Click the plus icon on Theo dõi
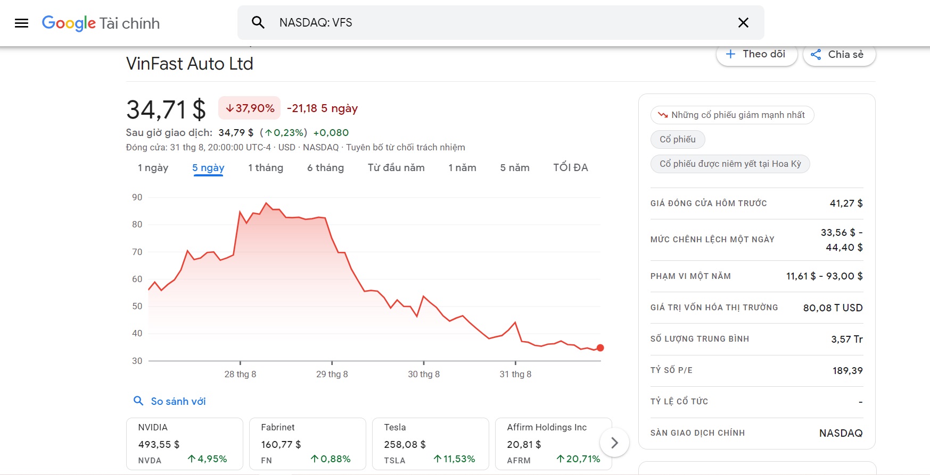The width and height of the screenshot is (930, 475). (731, 54)
